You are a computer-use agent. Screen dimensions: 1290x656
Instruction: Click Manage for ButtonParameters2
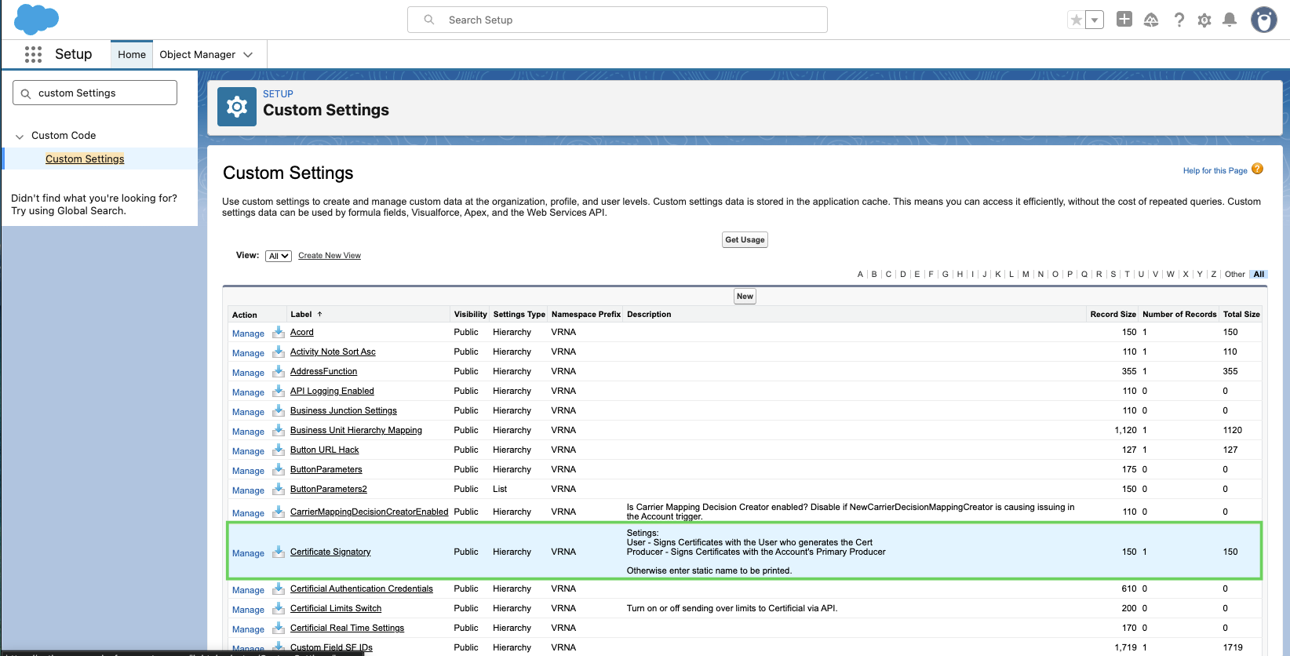click(x=248, y=490)
